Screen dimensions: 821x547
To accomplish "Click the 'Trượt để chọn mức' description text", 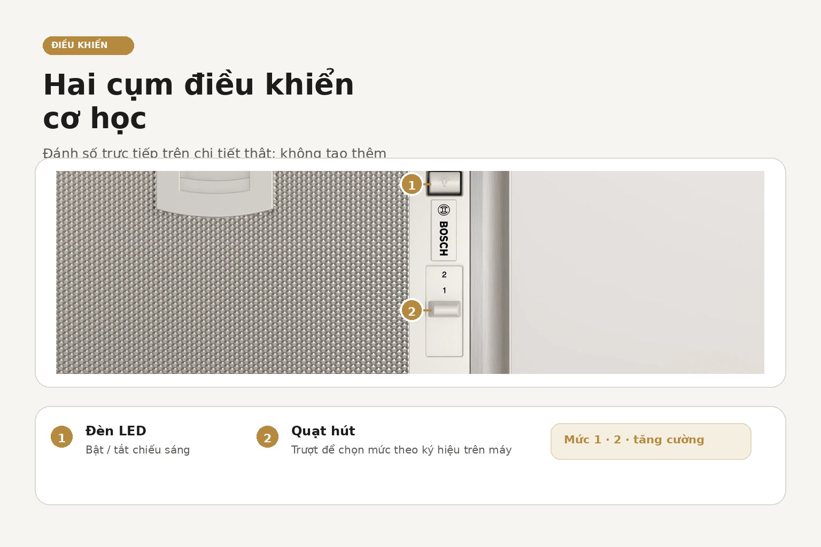I will 401,450.
